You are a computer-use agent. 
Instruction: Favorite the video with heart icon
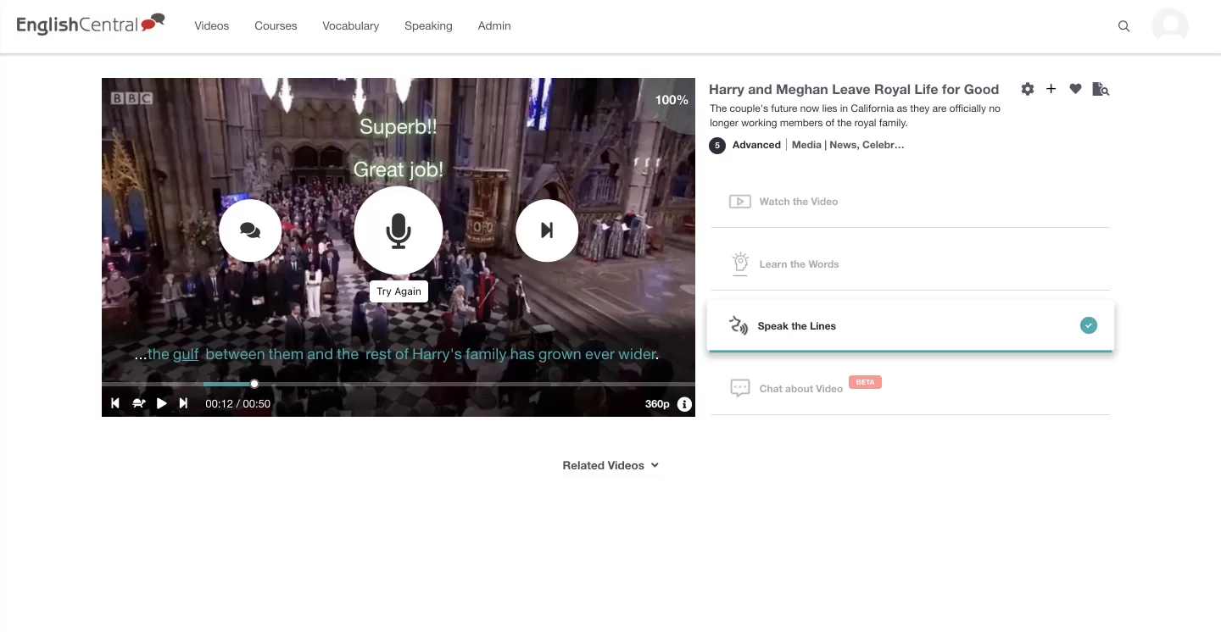pos(1075,89)
